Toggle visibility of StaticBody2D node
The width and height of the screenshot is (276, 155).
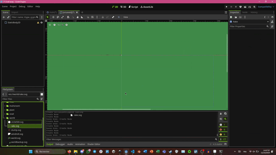pyautogui.click(x=41, y=22)
